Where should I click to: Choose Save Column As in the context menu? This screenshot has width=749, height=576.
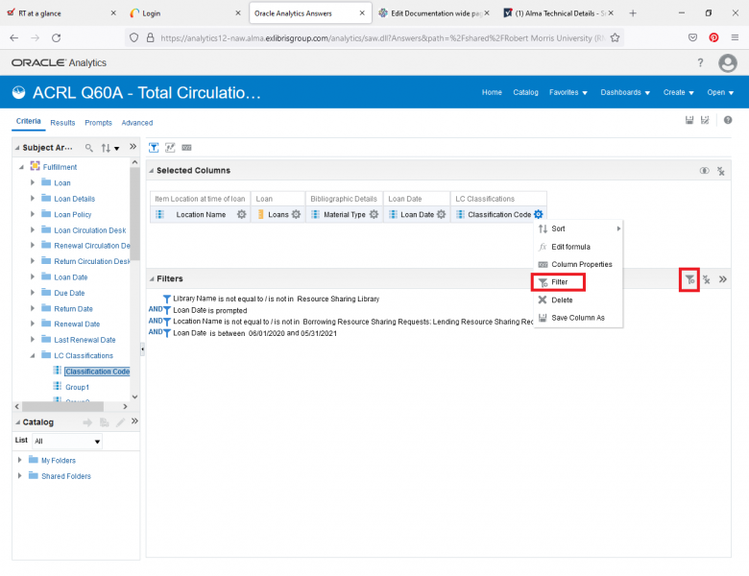point(578,318)
